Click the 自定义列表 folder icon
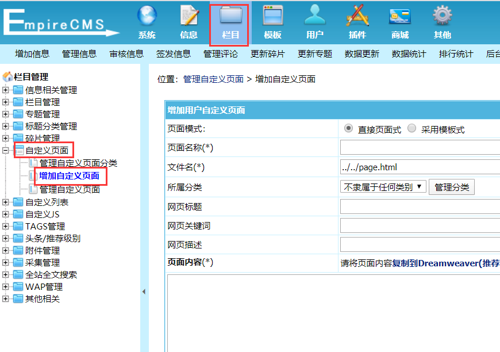This screenshot has width=500, height=352. tap(18, 202)
